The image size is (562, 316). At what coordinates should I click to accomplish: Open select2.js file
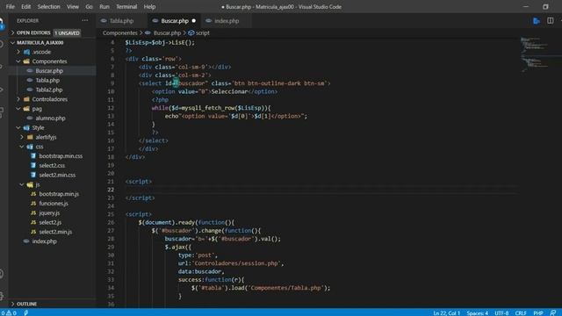(50, 222)
